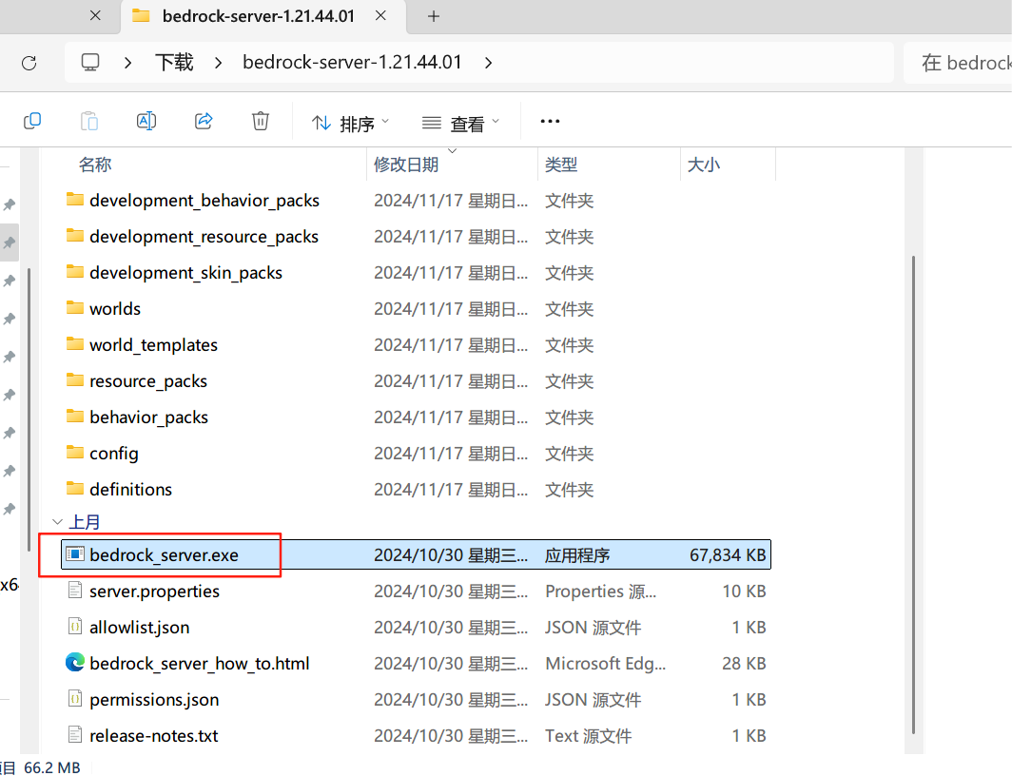Image resolution: width=1012 pixels, height=776 pixels.
Task: Open bedrock_server_how_to.html Edge file
Action: (199, 664)
